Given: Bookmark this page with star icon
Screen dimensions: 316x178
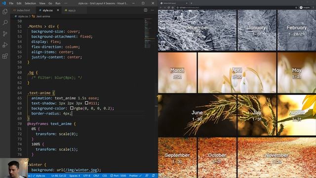Looking at the screenshot, I should tap(296, 7).
